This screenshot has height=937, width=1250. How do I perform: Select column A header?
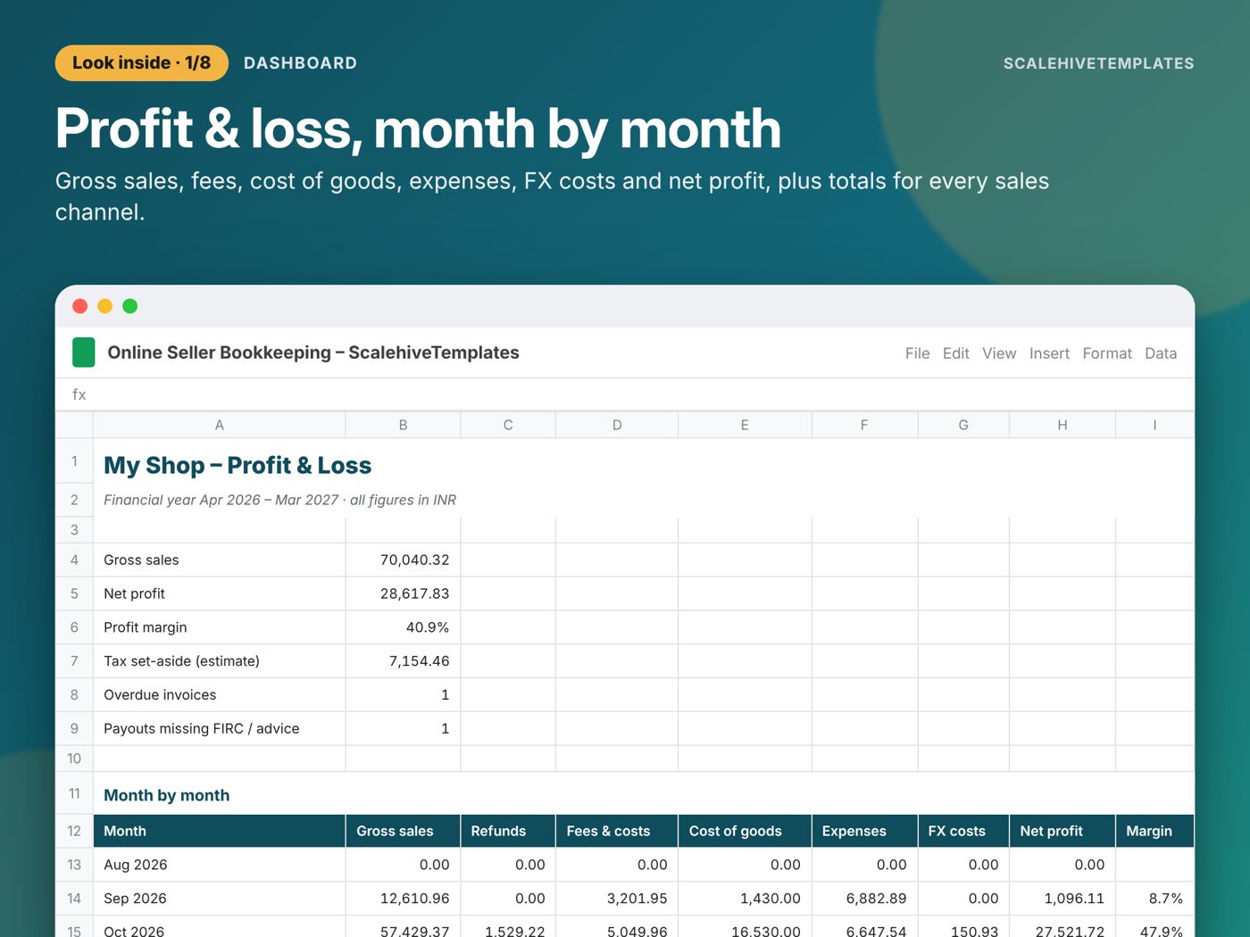point(220,425)
